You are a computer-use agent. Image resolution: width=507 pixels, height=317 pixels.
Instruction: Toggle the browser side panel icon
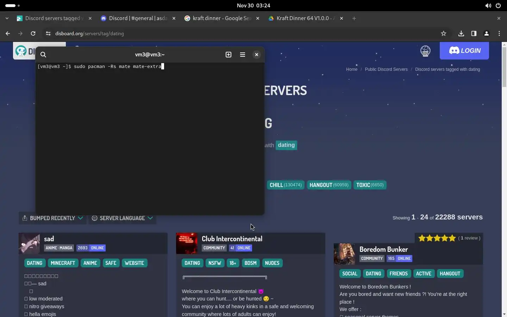click(x=474, y=33)
